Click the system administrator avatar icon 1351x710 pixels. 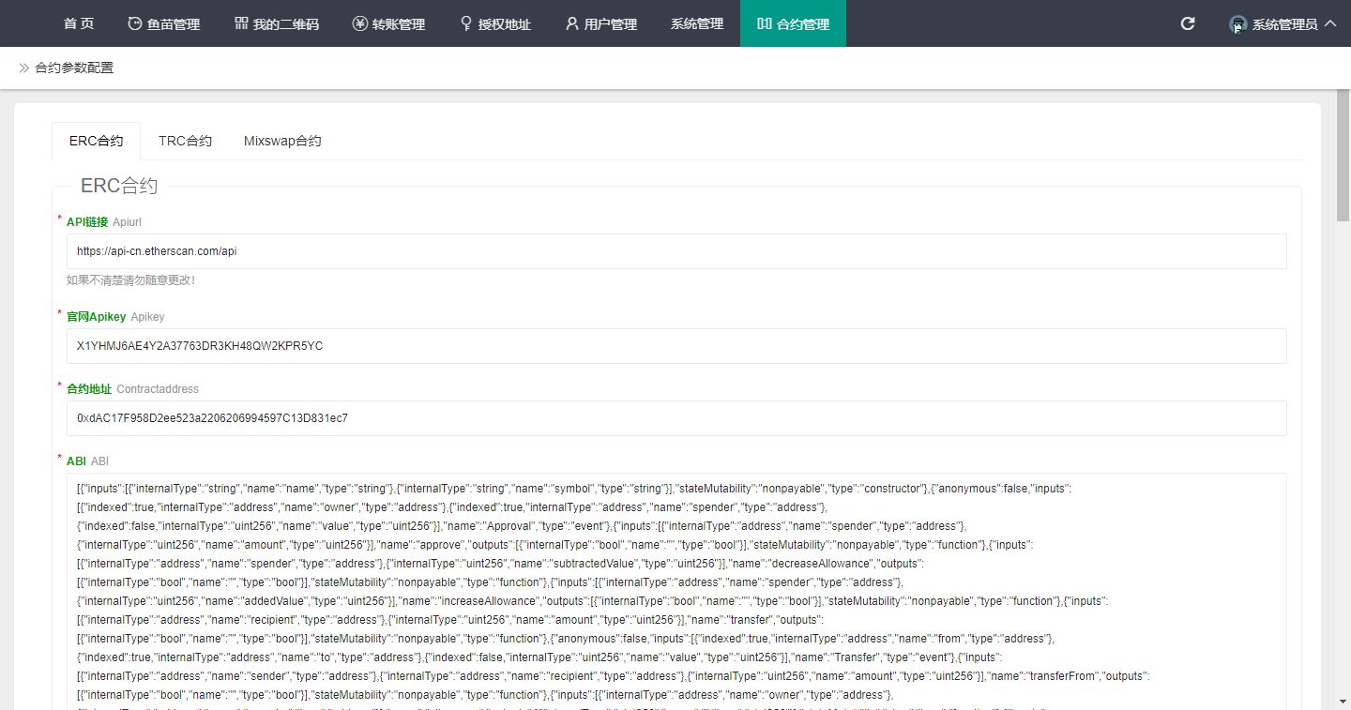pos(1237,24)
